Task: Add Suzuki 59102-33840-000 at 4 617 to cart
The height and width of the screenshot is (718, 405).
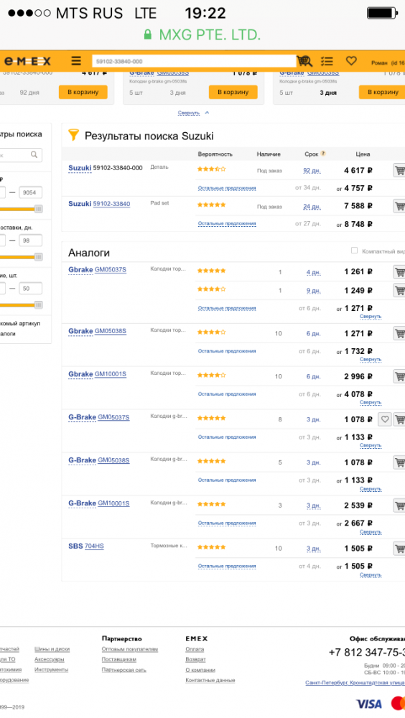Action: click(x=399, y=170)
